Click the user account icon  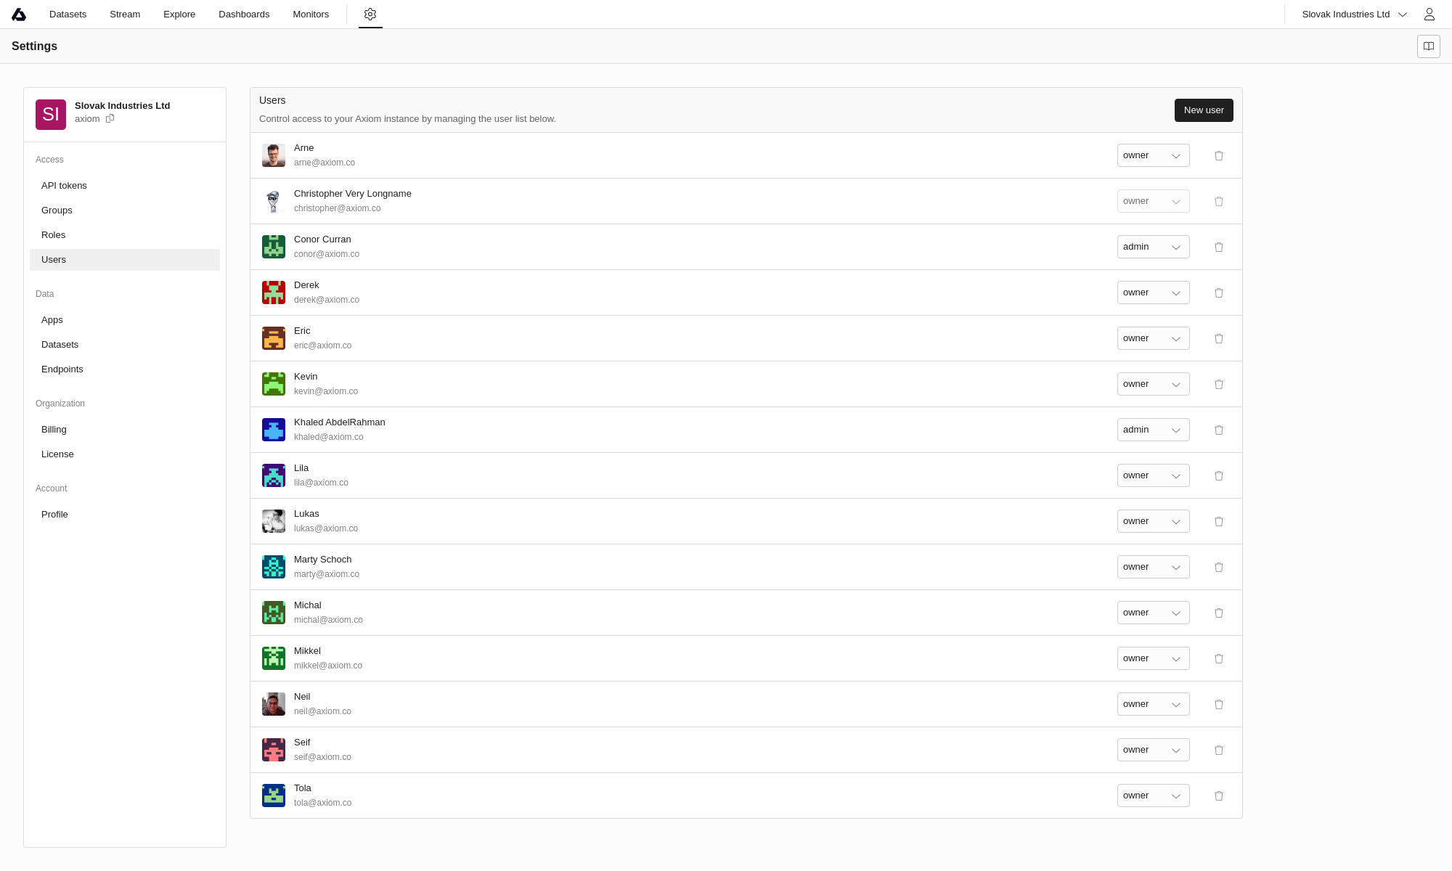coord(1429,15)
